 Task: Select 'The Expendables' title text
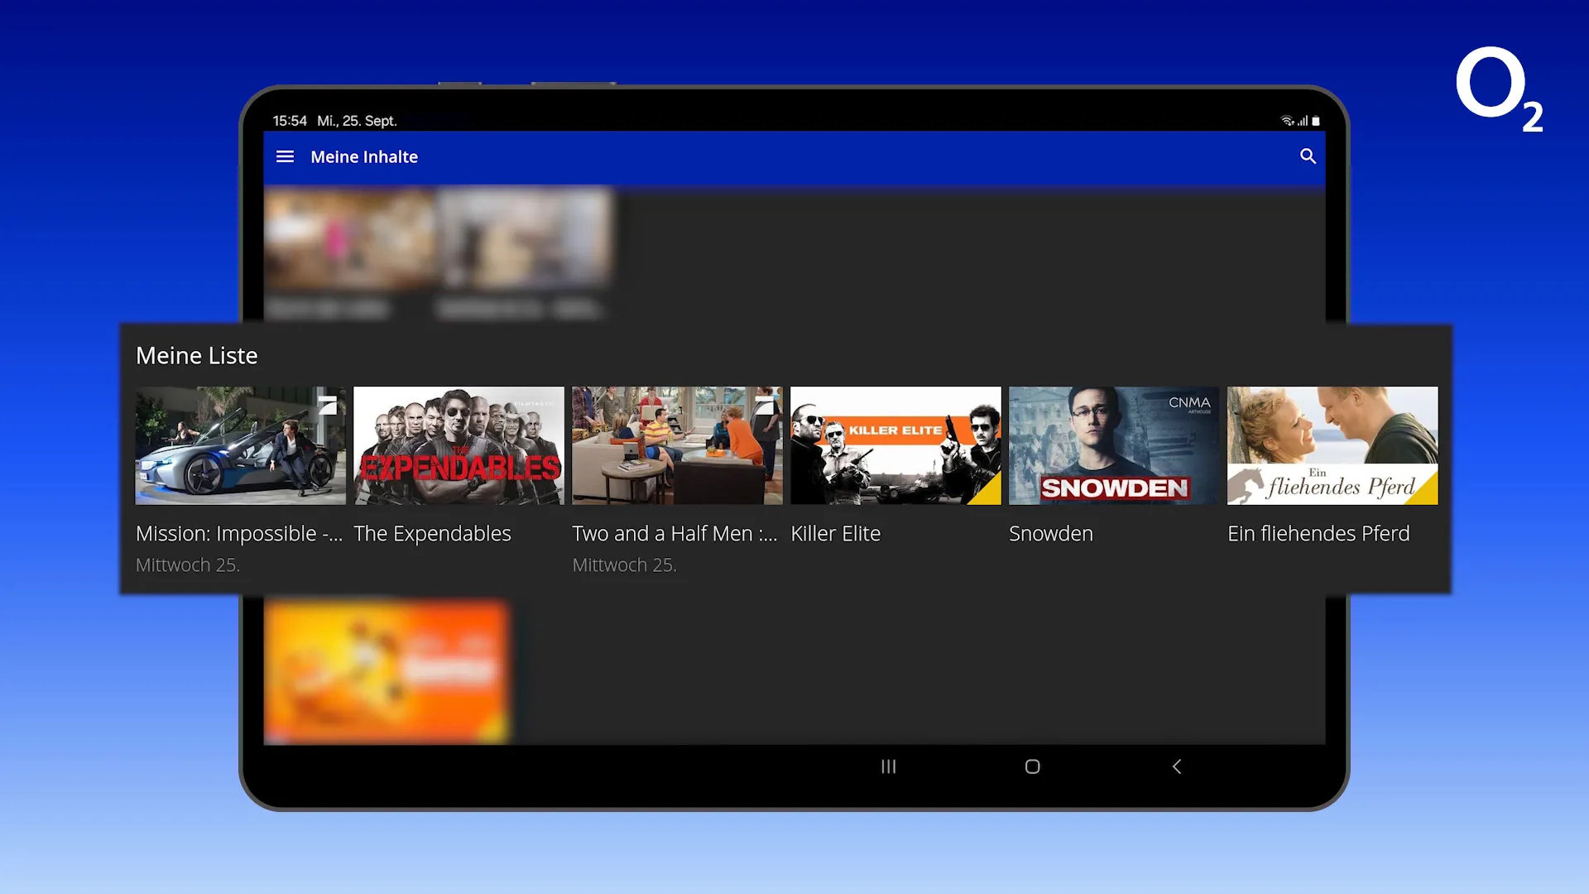click(433, 534)
